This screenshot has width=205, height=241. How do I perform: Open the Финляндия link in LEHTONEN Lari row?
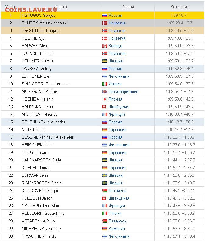pyautogui.click(x=119, y=76)
